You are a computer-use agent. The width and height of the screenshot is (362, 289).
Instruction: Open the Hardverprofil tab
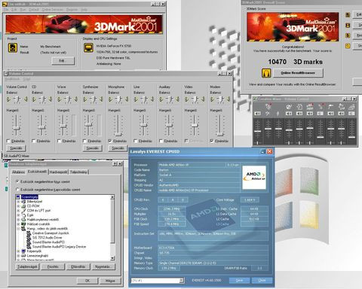(x=58, y=172)
